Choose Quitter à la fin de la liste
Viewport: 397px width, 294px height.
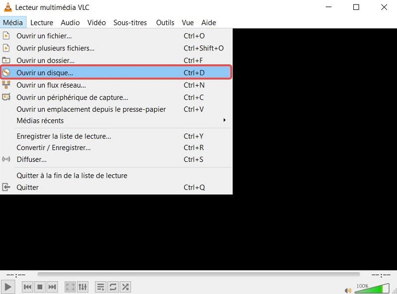[116, 176]
